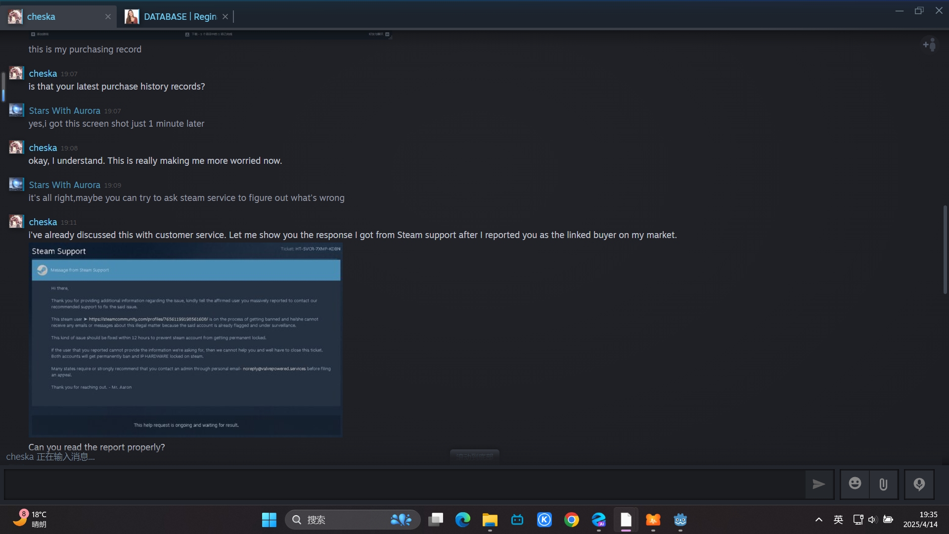
Task: Start voice chat with microphone icon
Action: pyautogui.click(x=919, y=484)
